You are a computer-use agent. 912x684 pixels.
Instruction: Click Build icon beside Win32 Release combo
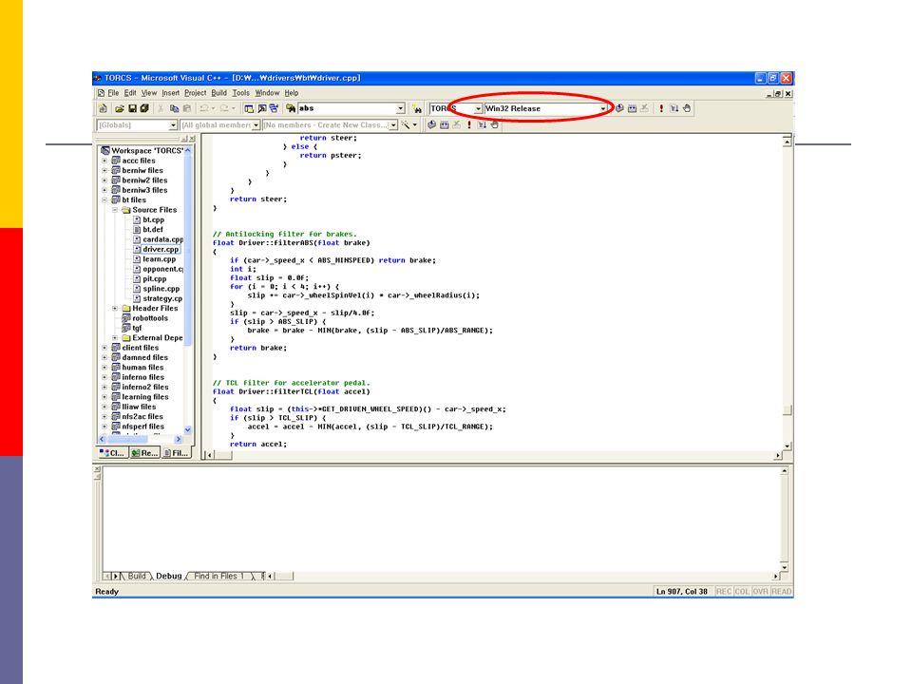coord(633,108)
